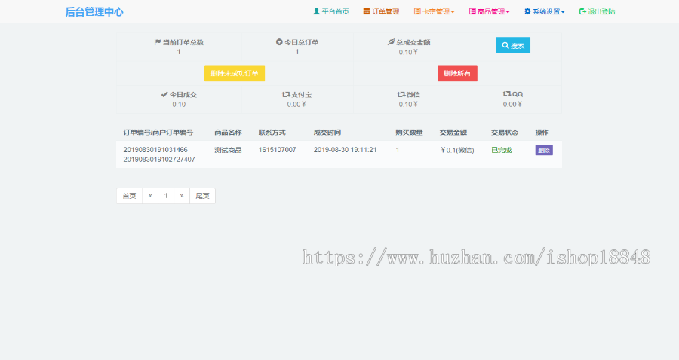Open the 后台管理中心 home link
The image size is (679, 360).
(94, 11)
